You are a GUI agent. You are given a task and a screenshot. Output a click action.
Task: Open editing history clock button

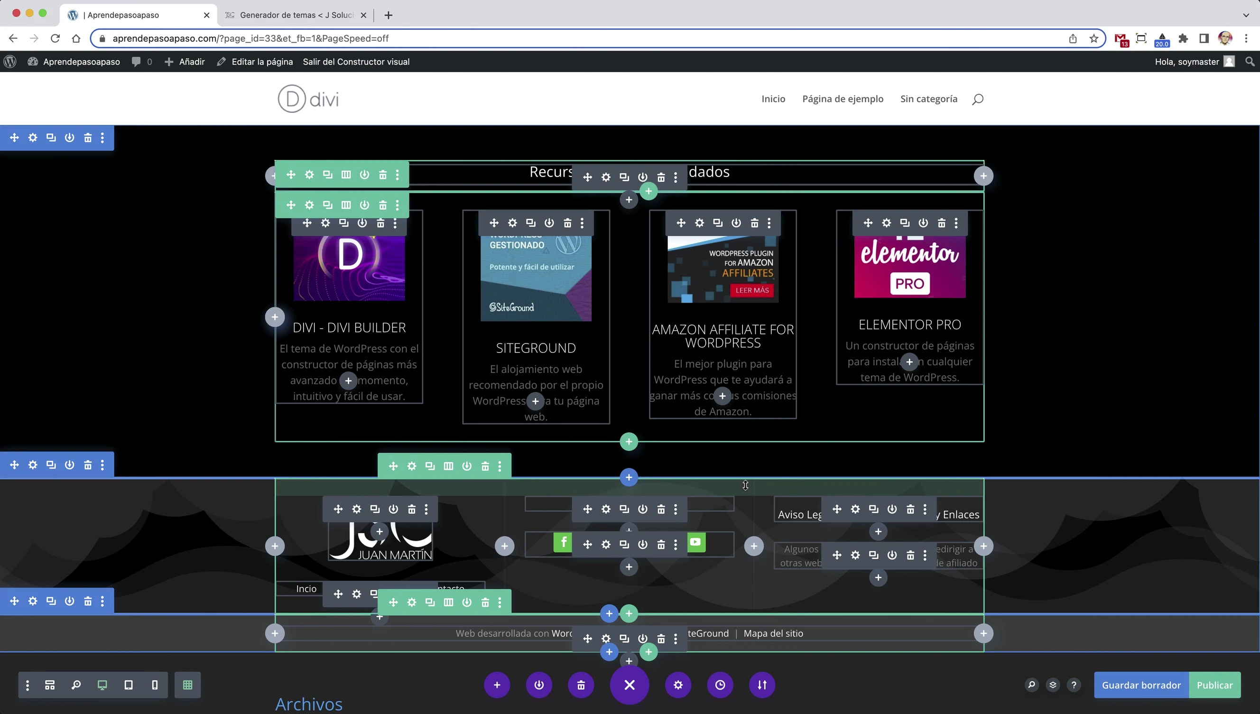[720, 685]
